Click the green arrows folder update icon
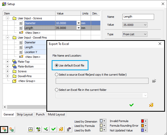Screen dimensions: 167x135 point(38,129)
